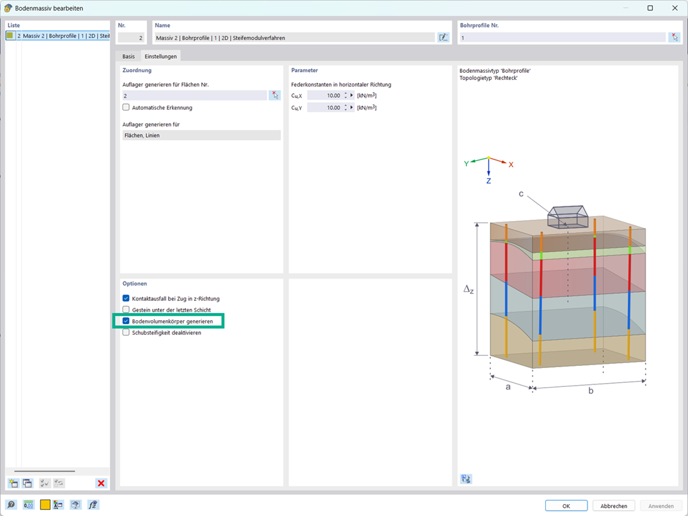Enable the Schubsteifigkeit deaktivieren checkbox
Viewport: 688px width, 516px height.
tap(126, 333)
